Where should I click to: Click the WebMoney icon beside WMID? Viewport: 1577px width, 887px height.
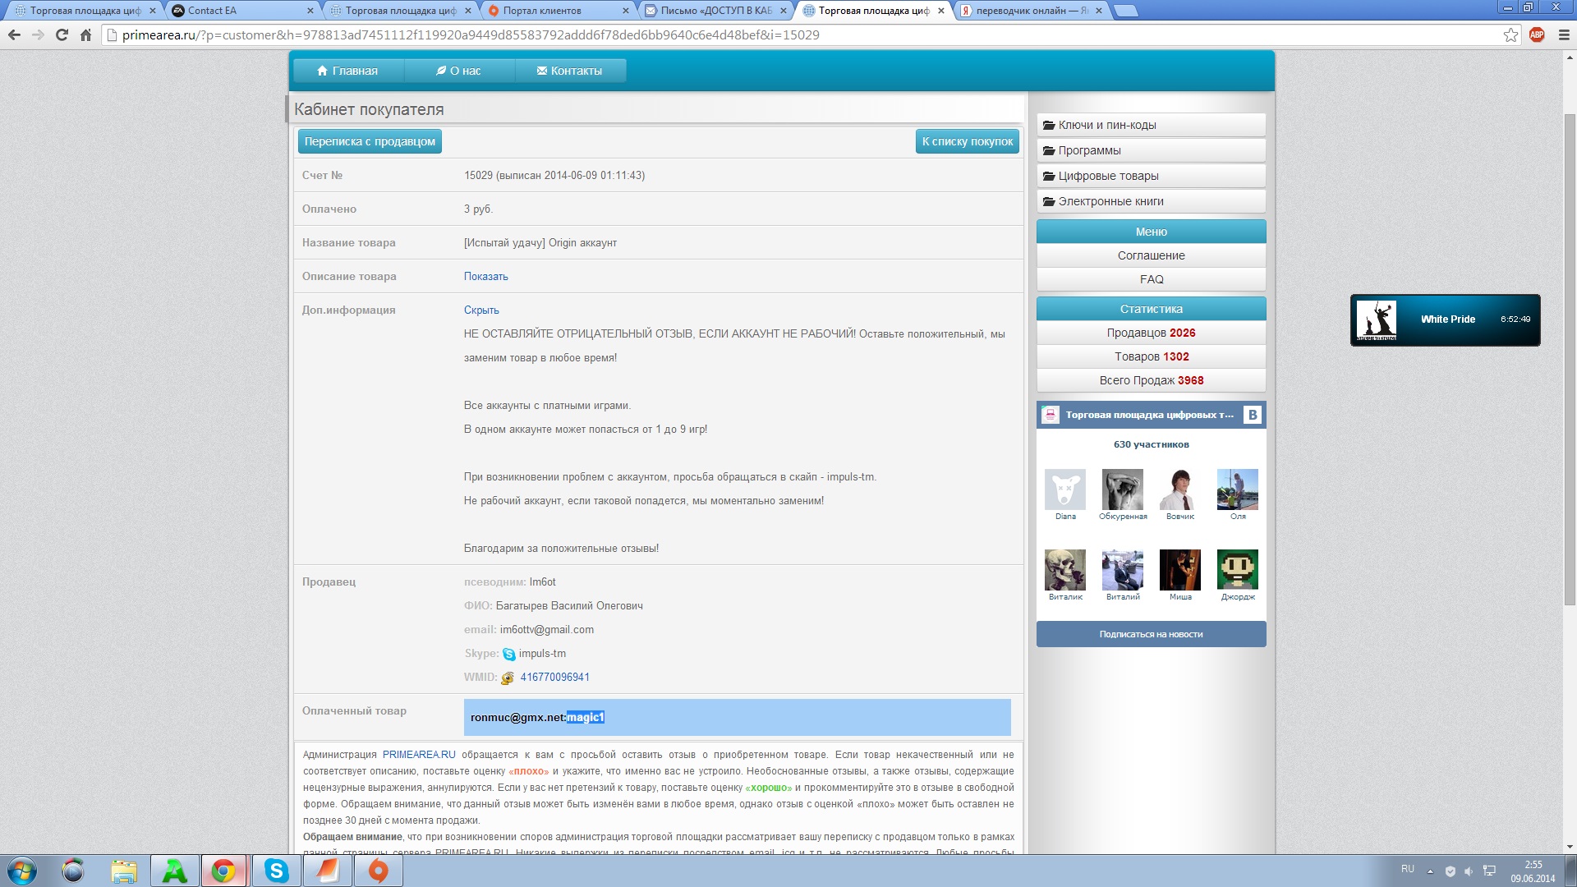point(508,678)
